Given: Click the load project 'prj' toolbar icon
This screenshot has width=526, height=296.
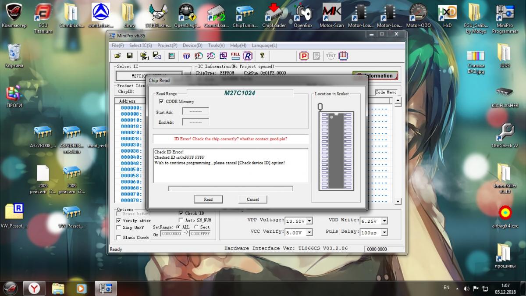Looking at the screenshot, I should click(144, 56).
